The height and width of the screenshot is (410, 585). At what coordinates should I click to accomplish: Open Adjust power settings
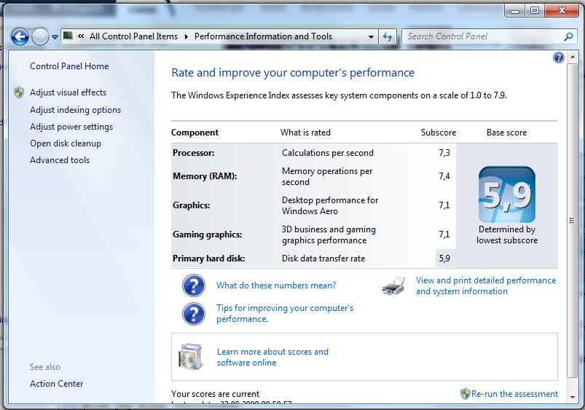pyautogui.click(x=71, y=127)
